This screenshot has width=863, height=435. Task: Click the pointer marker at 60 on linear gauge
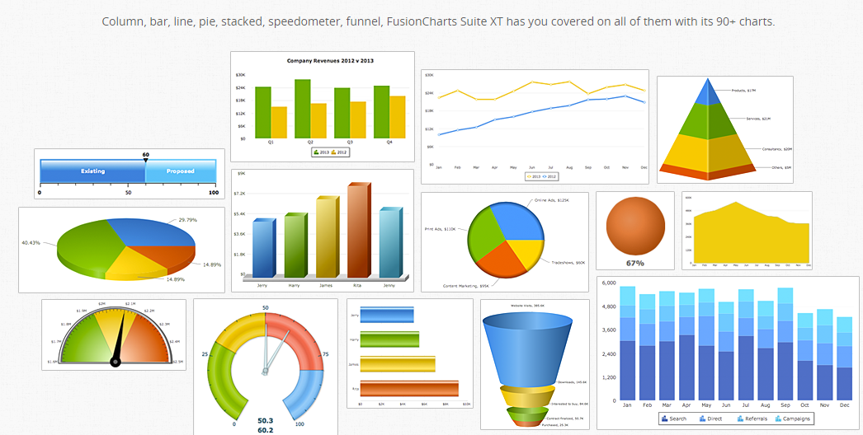click(x=146, y=159)
